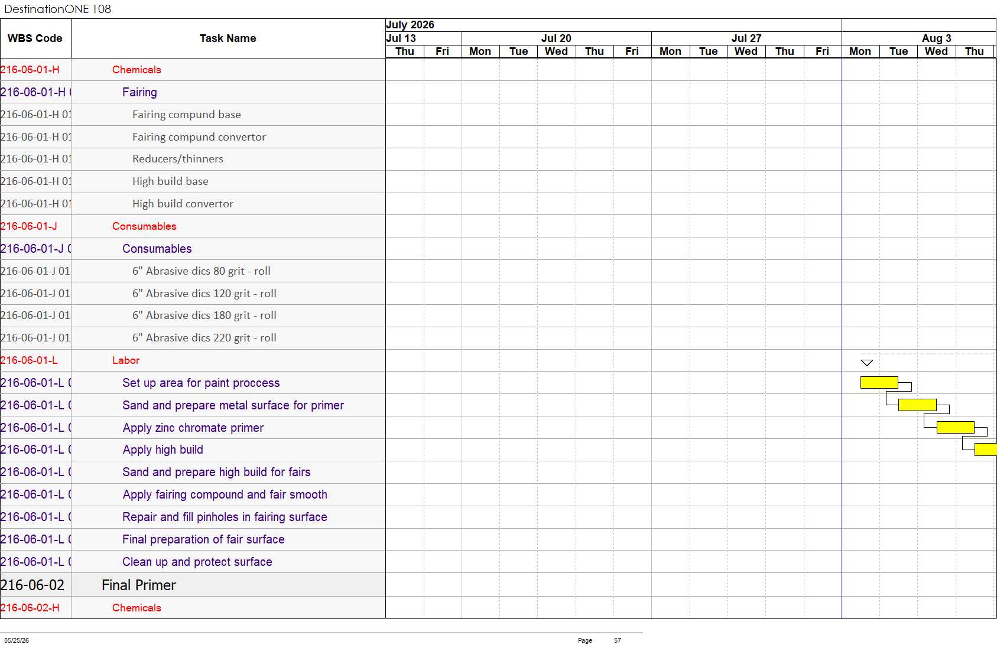Click WBS code 216-06-02
The height and width of the screenshot is (648, 997).
33,585
